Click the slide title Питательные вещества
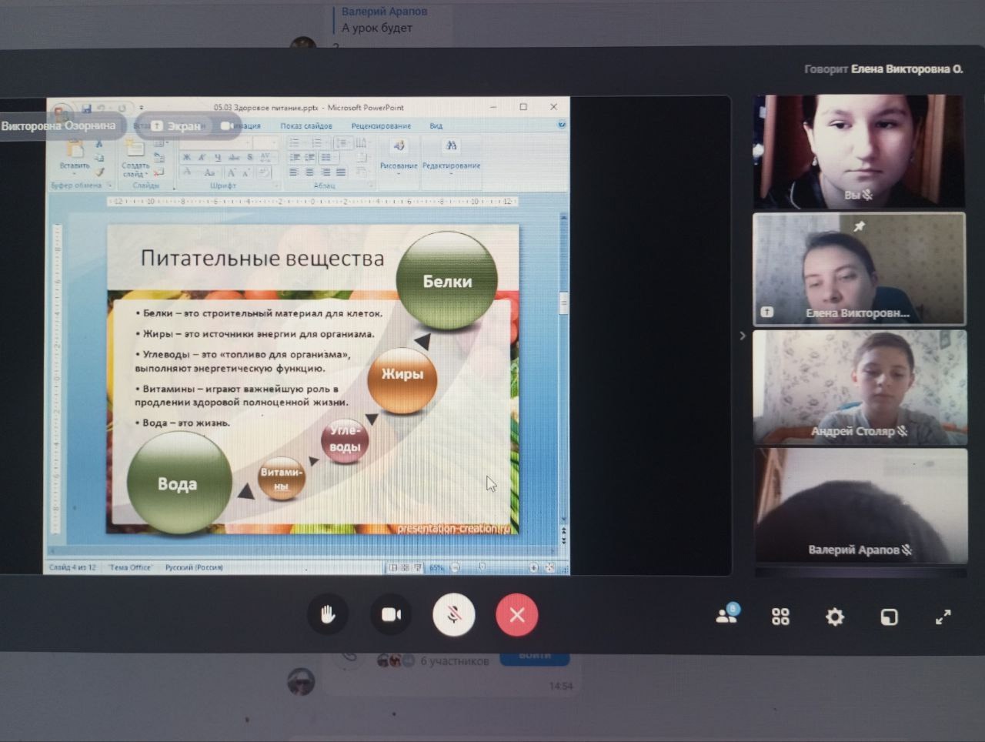 [x=262, y=258]
